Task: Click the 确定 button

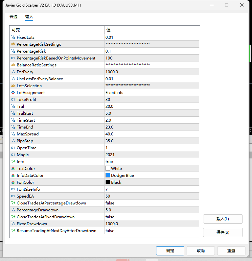Action: pyautogui.click(x=170, y=251)
